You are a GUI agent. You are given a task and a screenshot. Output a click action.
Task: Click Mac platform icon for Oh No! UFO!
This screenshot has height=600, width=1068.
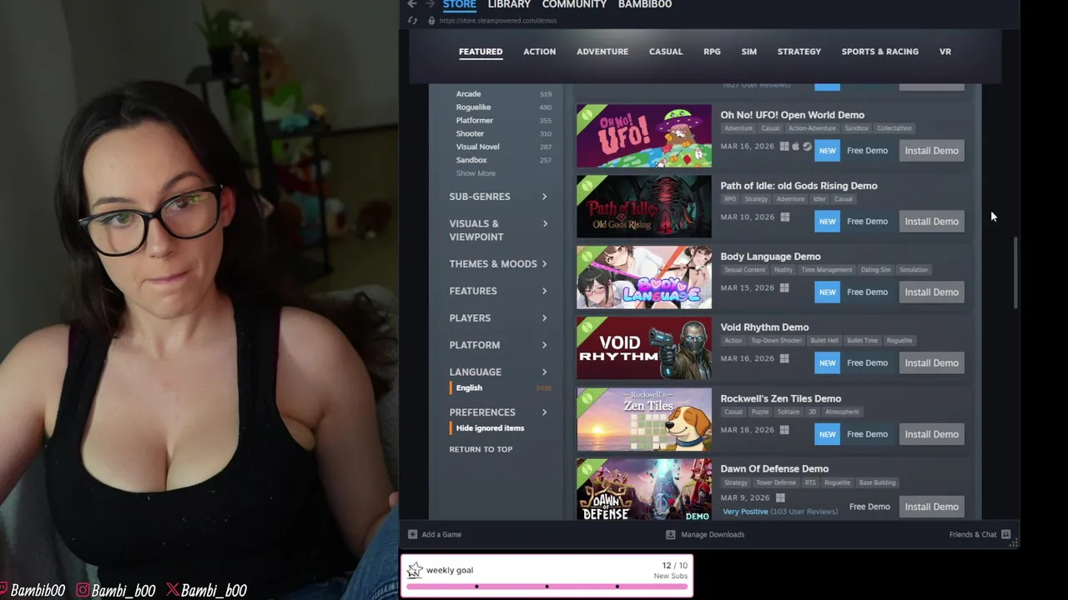[795, 147]
